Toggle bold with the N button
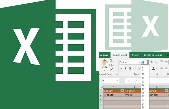This screenshot has height=109, width=169. point(121,68)
